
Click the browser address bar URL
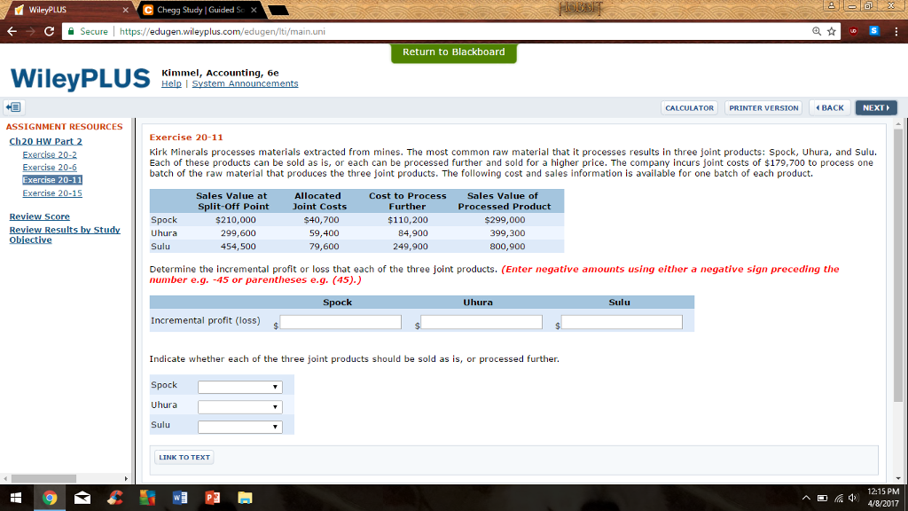(223, 31)
